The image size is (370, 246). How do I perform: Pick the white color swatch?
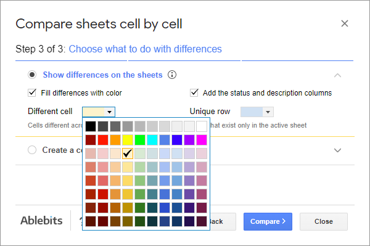pos(202,126)
